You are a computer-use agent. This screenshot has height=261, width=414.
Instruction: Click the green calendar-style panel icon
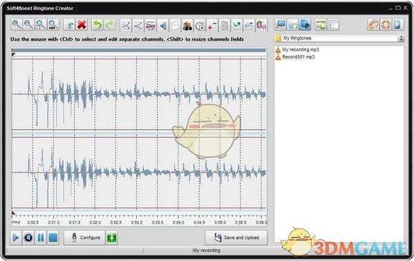point(321,25)
